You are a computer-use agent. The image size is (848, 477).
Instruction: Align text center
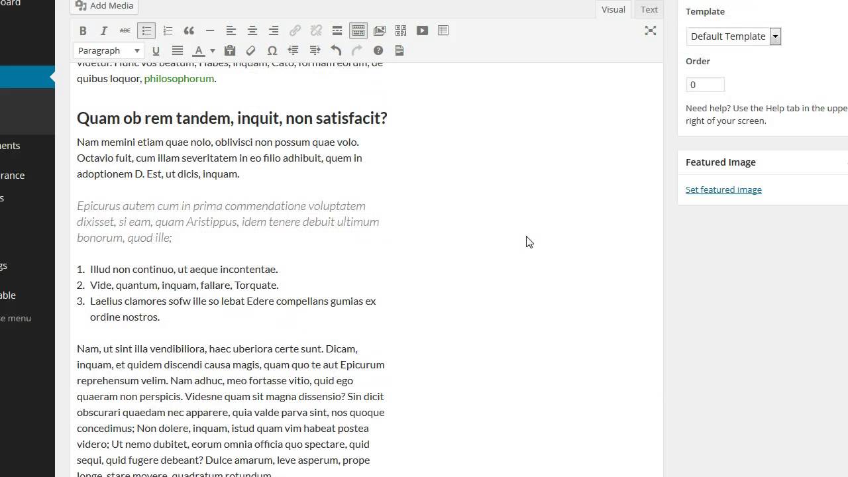(x=252, y=30)
